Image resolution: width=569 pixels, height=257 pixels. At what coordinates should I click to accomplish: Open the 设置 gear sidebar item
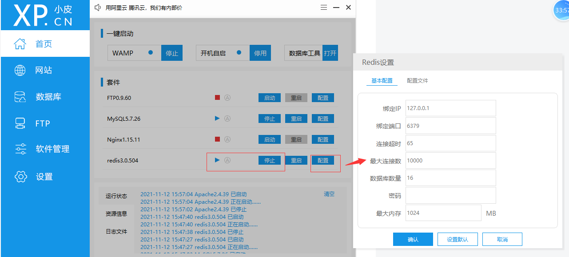tap(45, 177)
